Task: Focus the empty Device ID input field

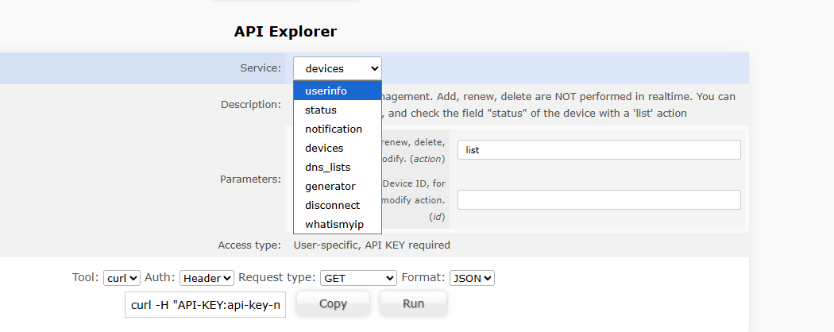Action: (x=599, y=200)
